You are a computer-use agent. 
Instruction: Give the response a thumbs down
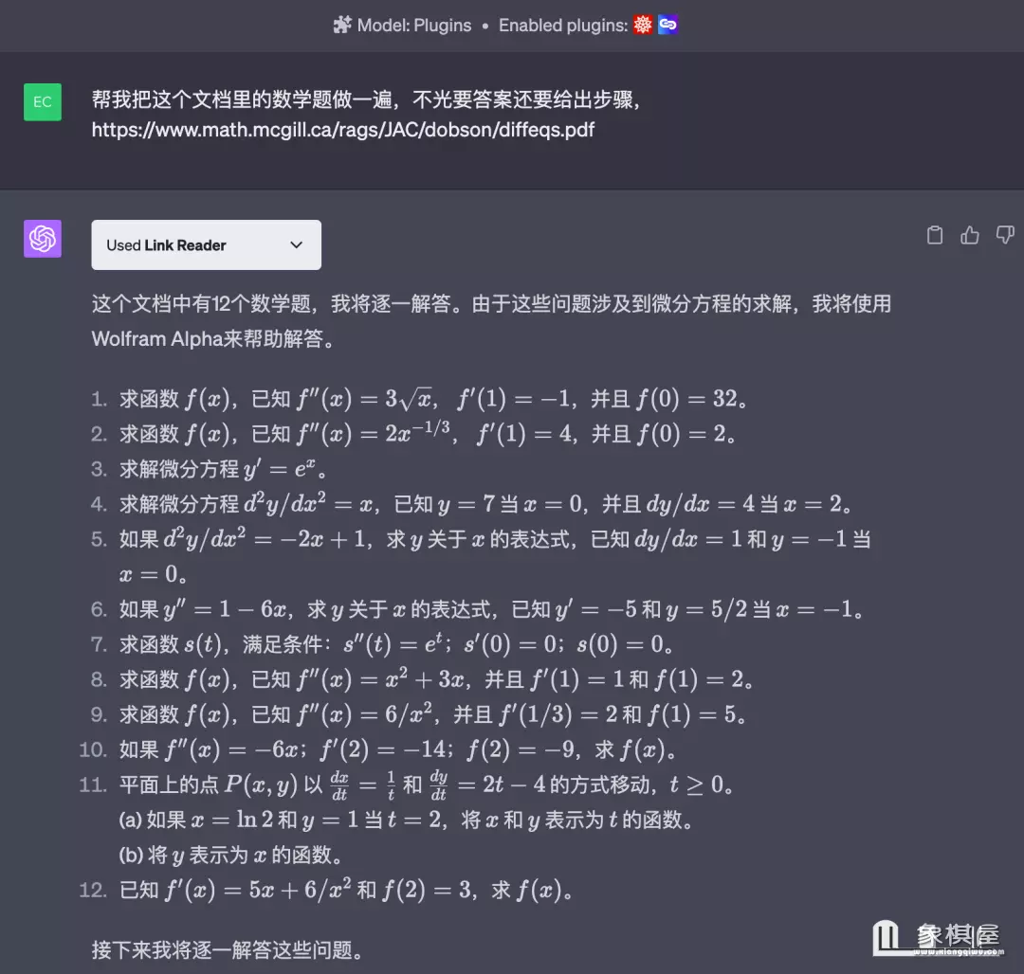click(1005, 236)
